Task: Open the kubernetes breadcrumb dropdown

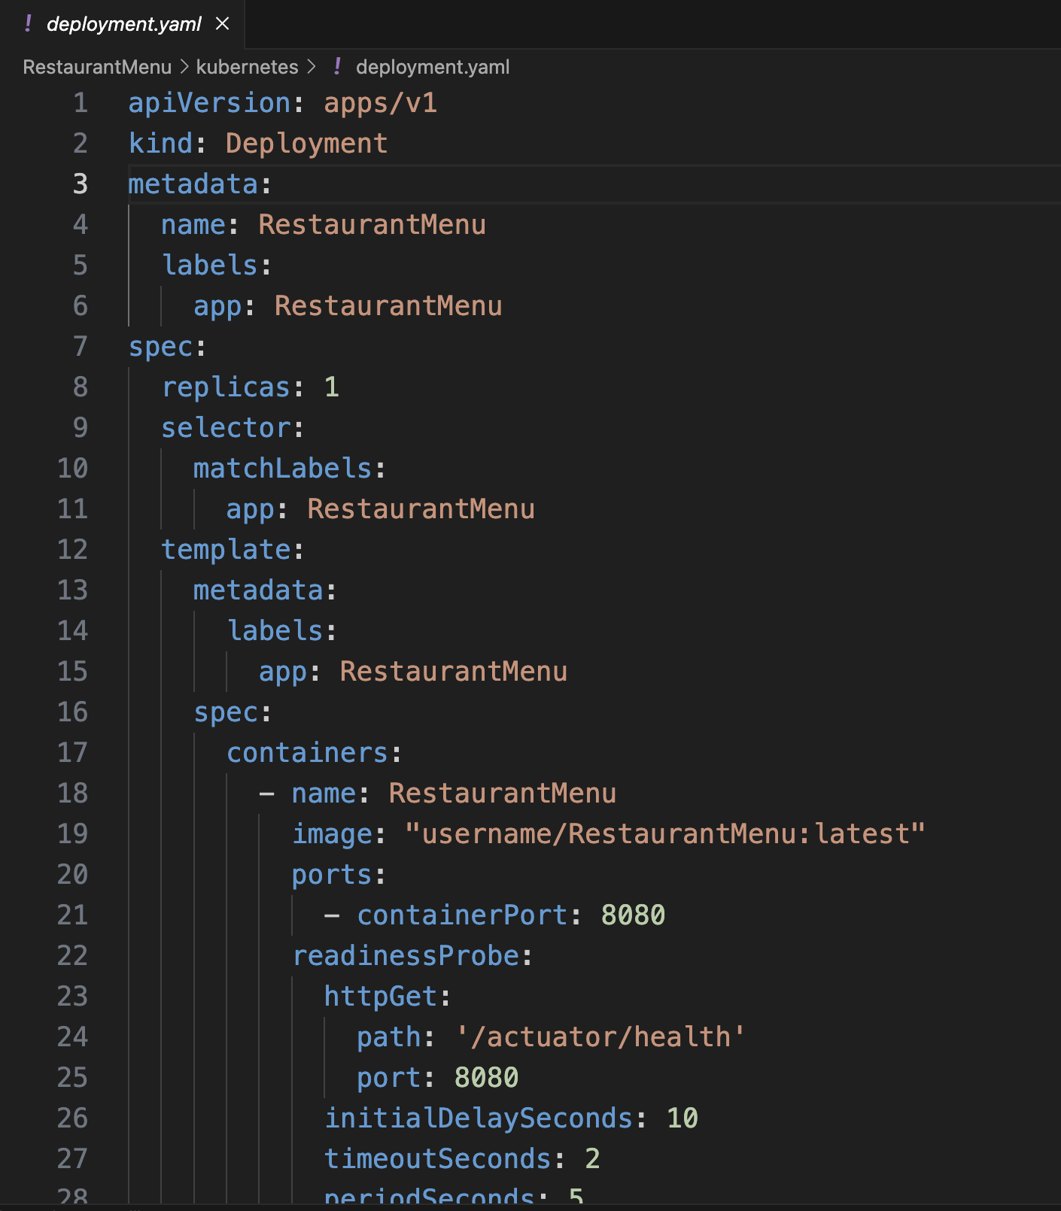Action: (247, 67)
